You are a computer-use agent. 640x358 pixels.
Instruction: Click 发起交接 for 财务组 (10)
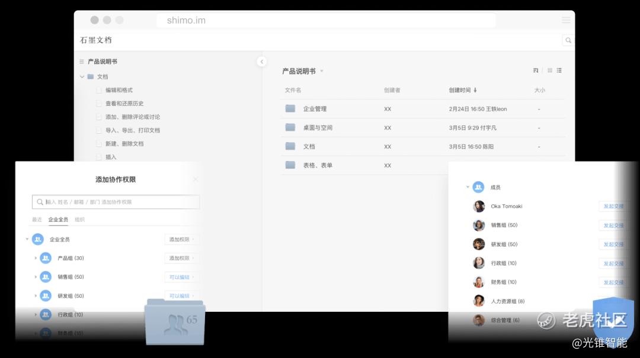[613, 282]
